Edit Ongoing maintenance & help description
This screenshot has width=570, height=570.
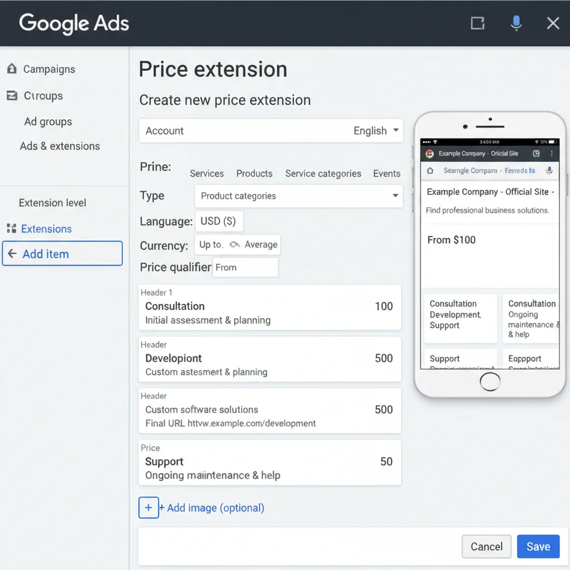point(213,475)
